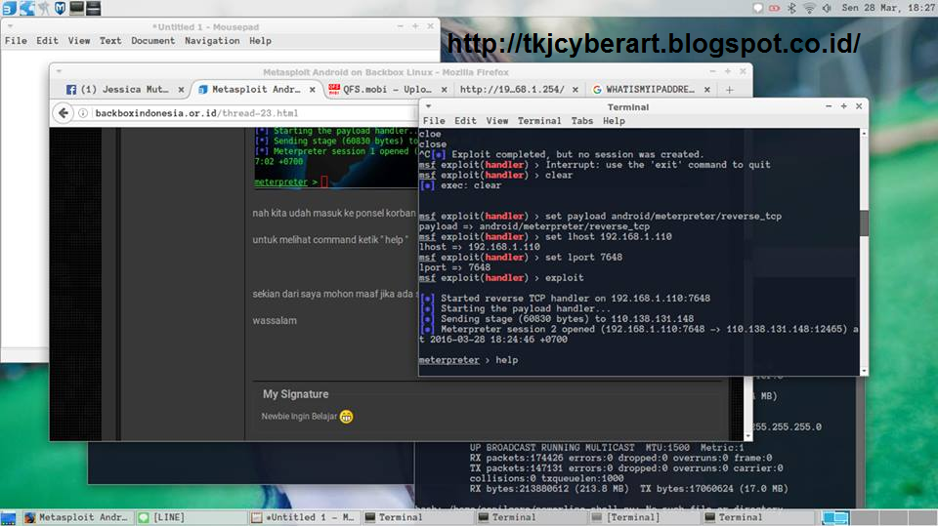Open the Mousepad Help menu
The height and width of the screenshot is (526, 938).
(260, 41)
